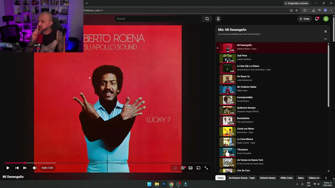Screen dimensions: 335x188
Task: Filter by De Roberto Roena - Topic
Action: (x=242, y=178)
